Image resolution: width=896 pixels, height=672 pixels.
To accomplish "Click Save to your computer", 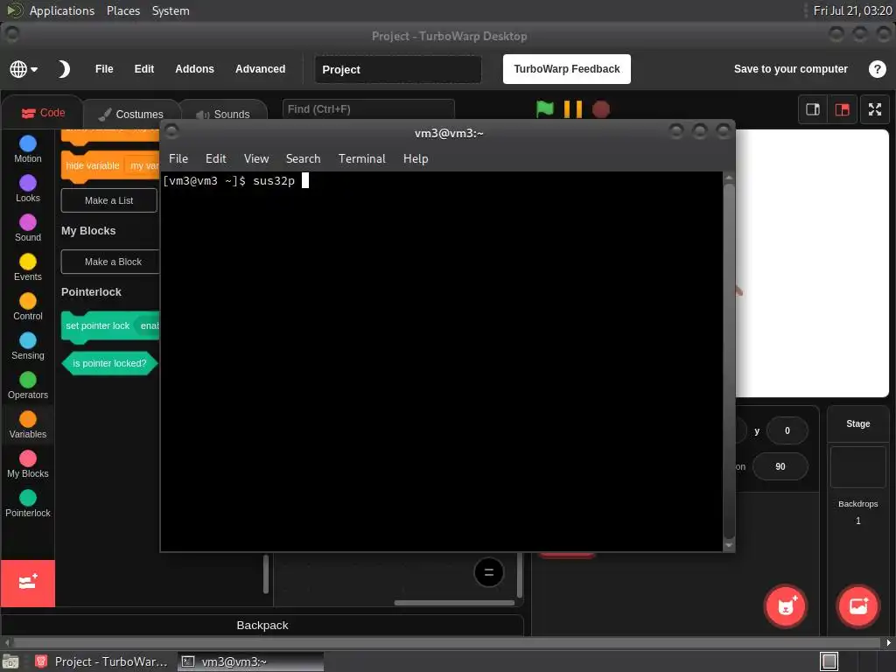I will (790, 69).
